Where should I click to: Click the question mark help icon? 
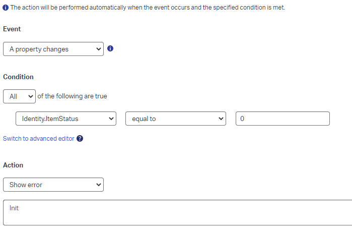[80, 139]
